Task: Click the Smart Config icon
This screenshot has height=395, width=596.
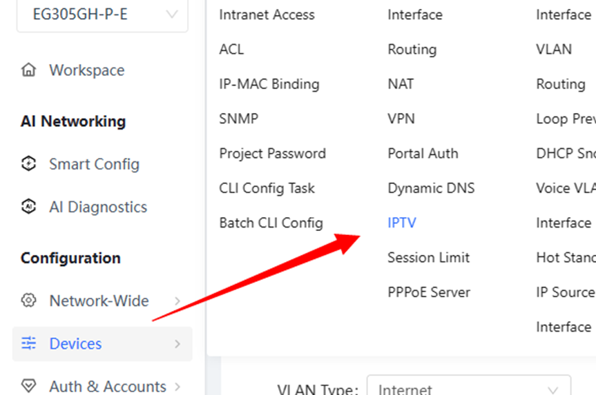Action: click(x=28, y=164)
